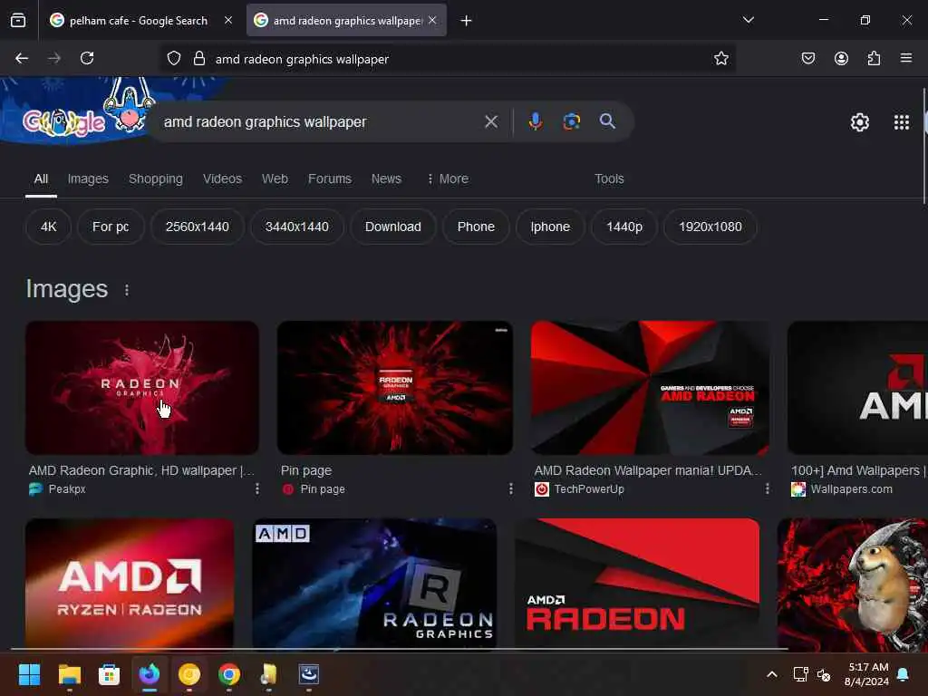
Task: Bookmark this page with star icon
Action: click(720, 58)
